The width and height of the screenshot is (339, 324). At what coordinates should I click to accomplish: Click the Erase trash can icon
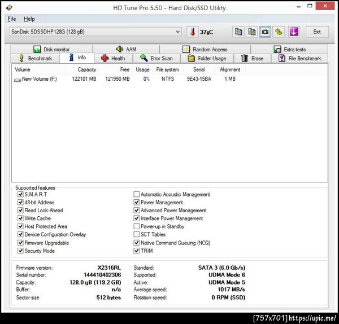coord(245,58)
